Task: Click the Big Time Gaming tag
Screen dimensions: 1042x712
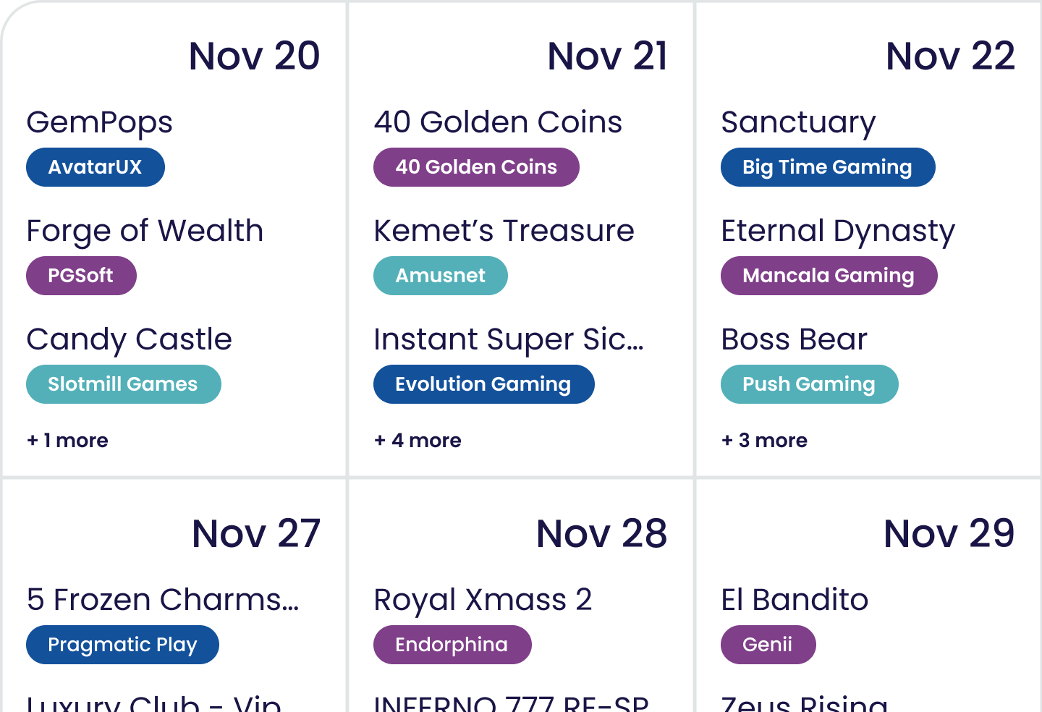Action: point(827,167)
